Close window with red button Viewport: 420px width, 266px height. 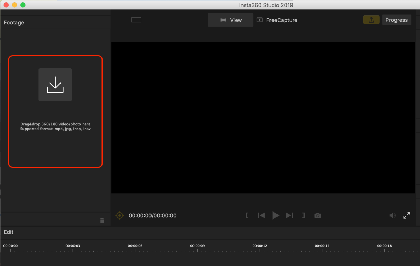coord(6,5)
